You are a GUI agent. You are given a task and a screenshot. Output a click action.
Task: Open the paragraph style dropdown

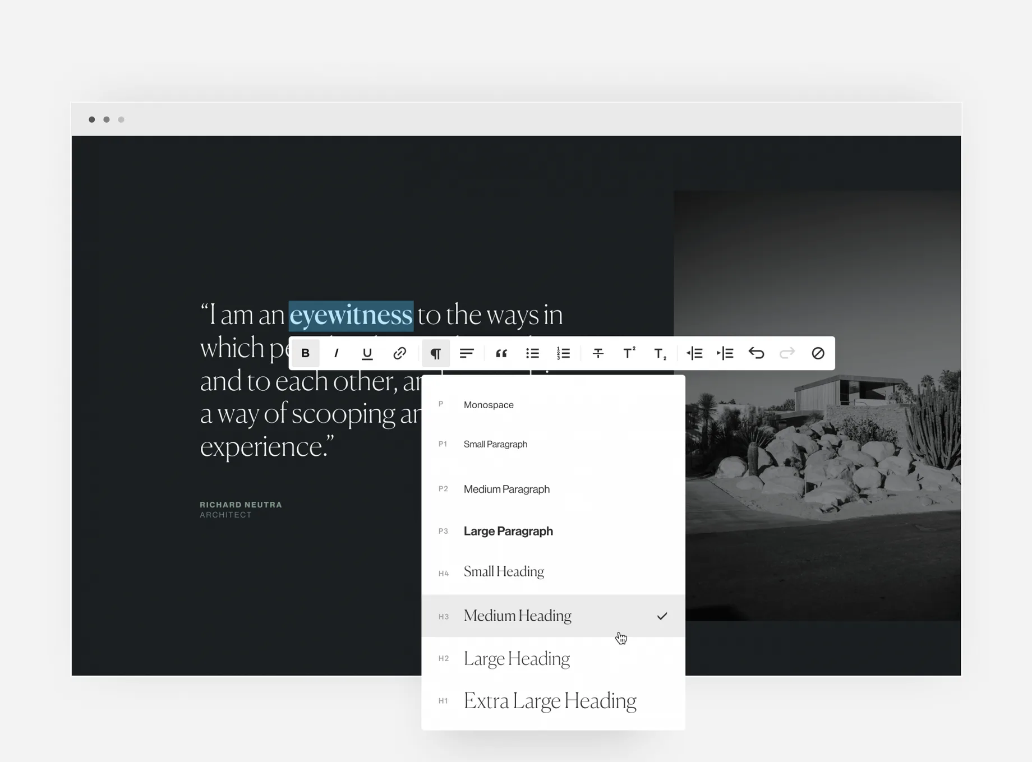click(x=435, y=353)
